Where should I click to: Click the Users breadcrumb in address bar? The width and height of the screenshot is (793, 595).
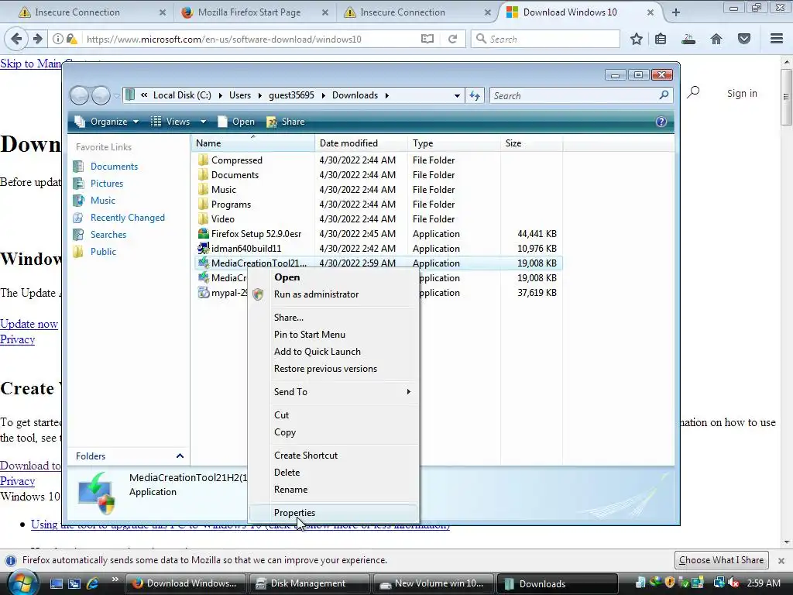pos(240,95)
